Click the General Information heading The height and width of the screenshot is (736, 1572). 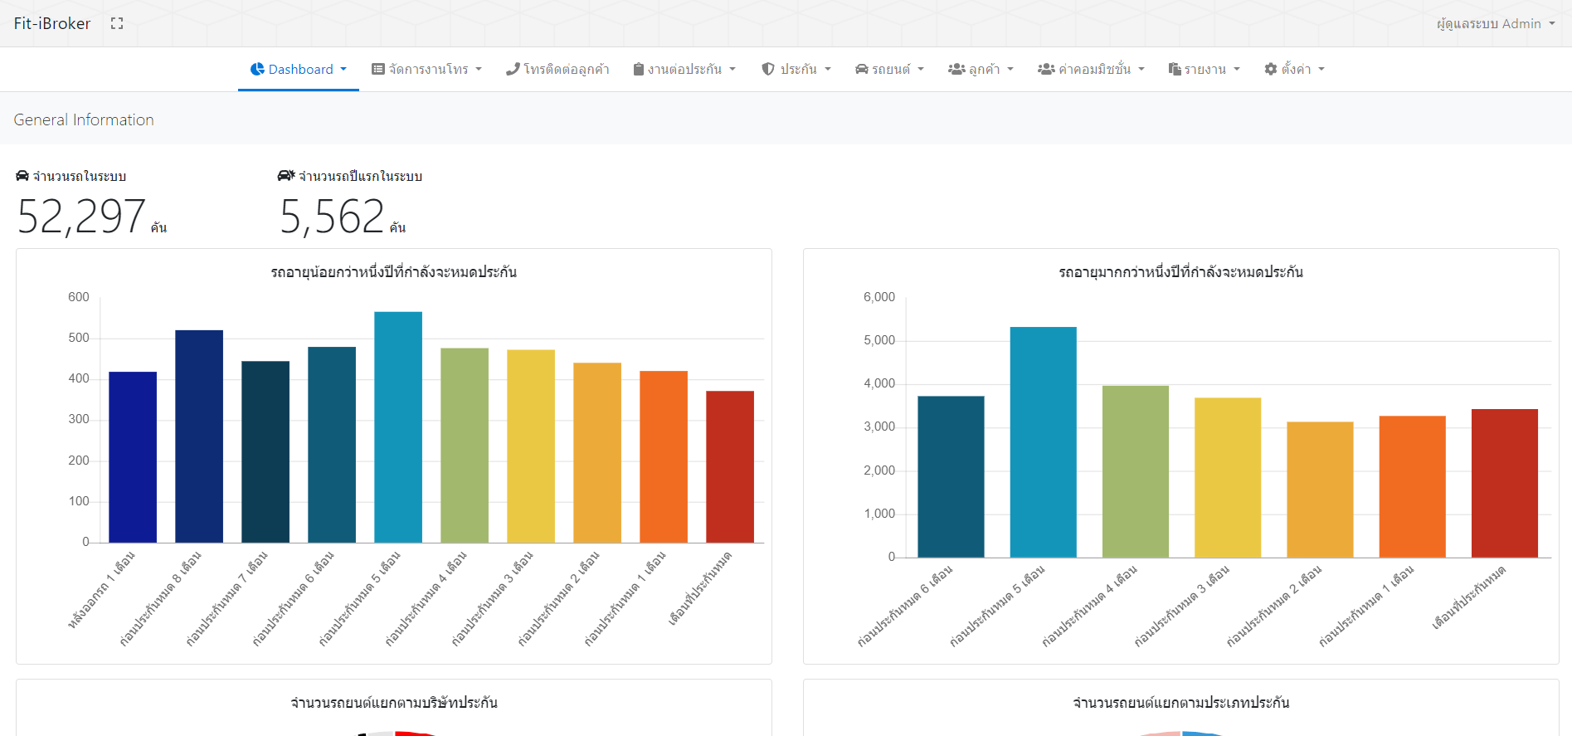click(x=84, y=119)
